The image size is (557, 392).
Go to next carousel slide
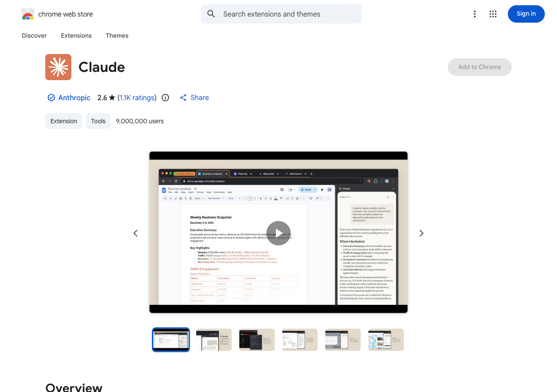click(421, 233)
